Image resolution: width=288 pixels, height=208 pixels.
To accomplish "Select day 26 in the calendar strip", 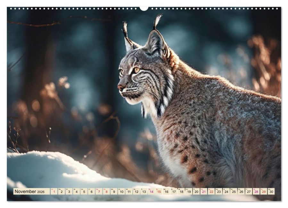I will (x=241, y=191).
